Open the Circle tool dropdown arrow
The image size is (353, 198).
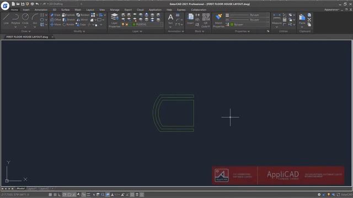[x=25, y=27]
